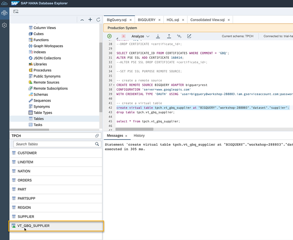Click the edit pencil toolbar icon
Viewport: 293px width, 240px height.
click(189, 36)
